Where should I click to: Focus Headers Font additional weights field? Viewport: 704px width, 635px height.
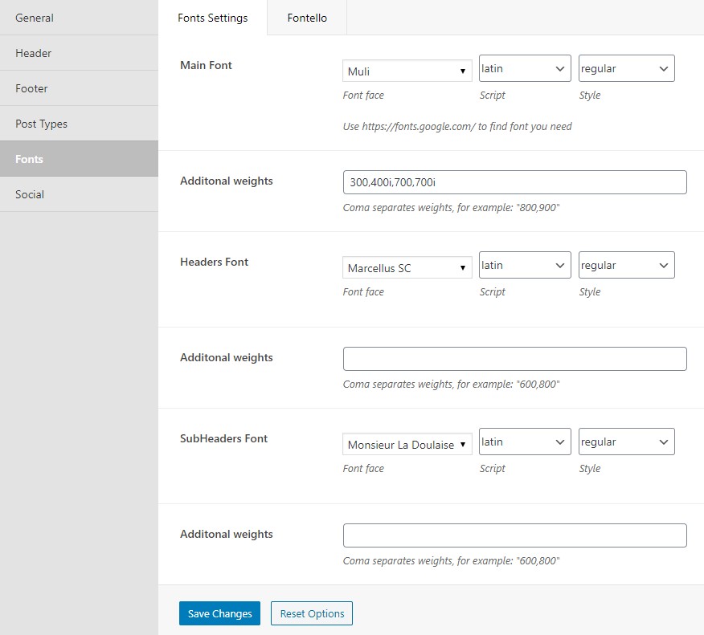tap(515, 359)
